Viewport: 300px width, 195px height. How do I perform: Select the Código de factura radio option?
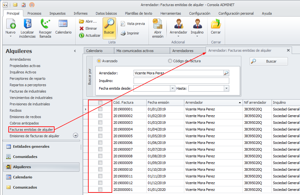point(170,61)
